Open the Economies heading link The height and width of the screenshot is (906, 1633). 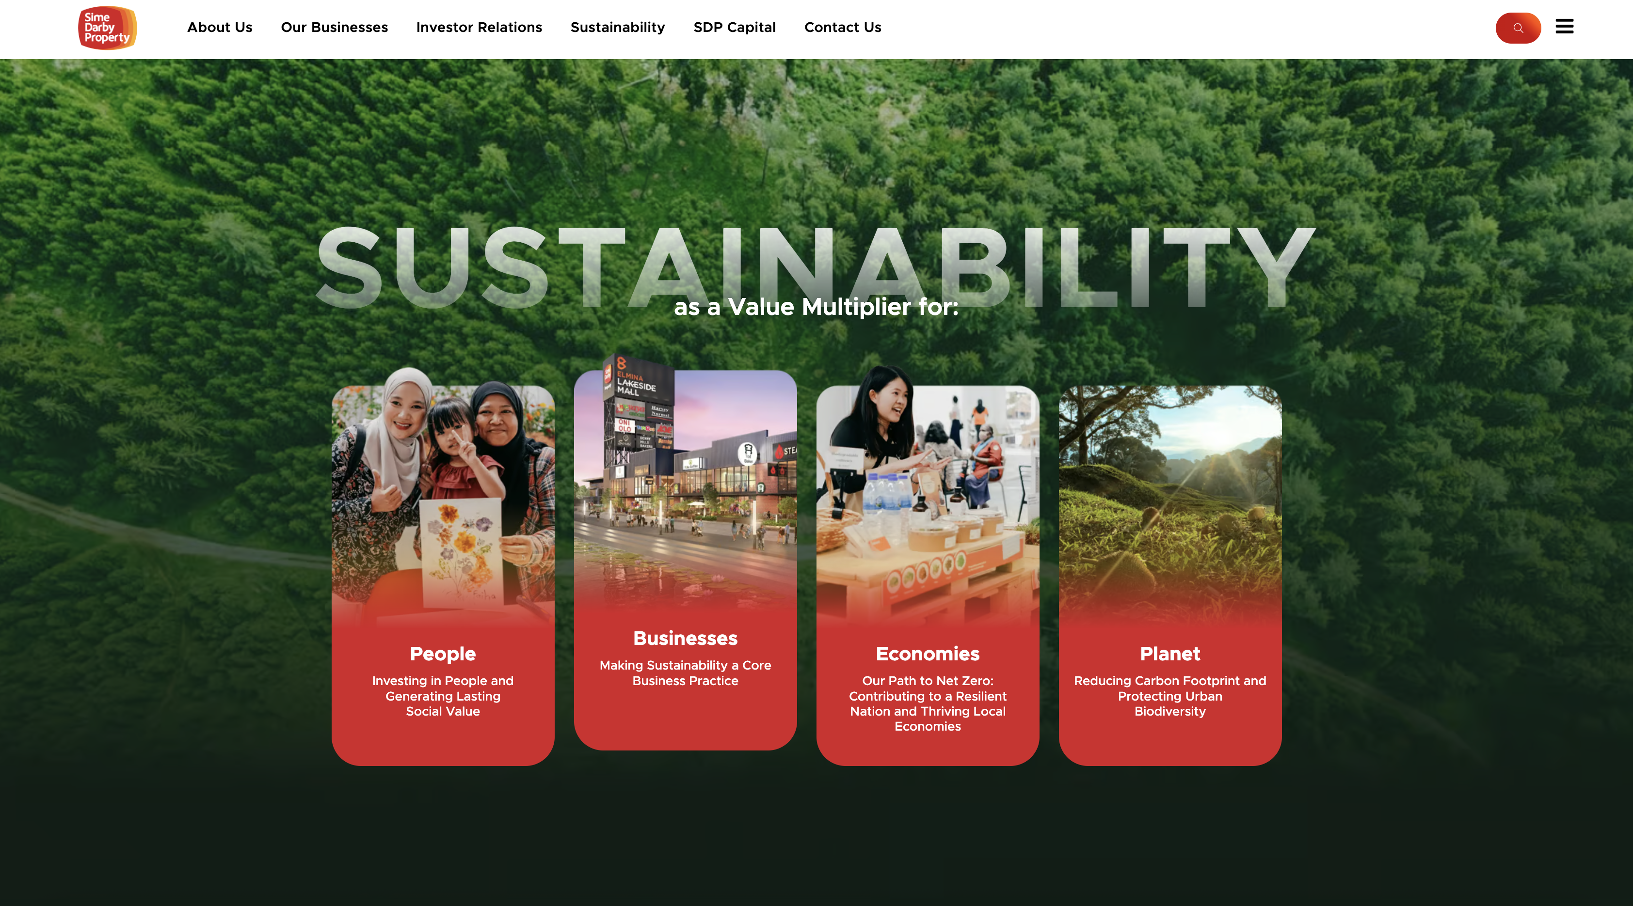click(x=928, y=653)
